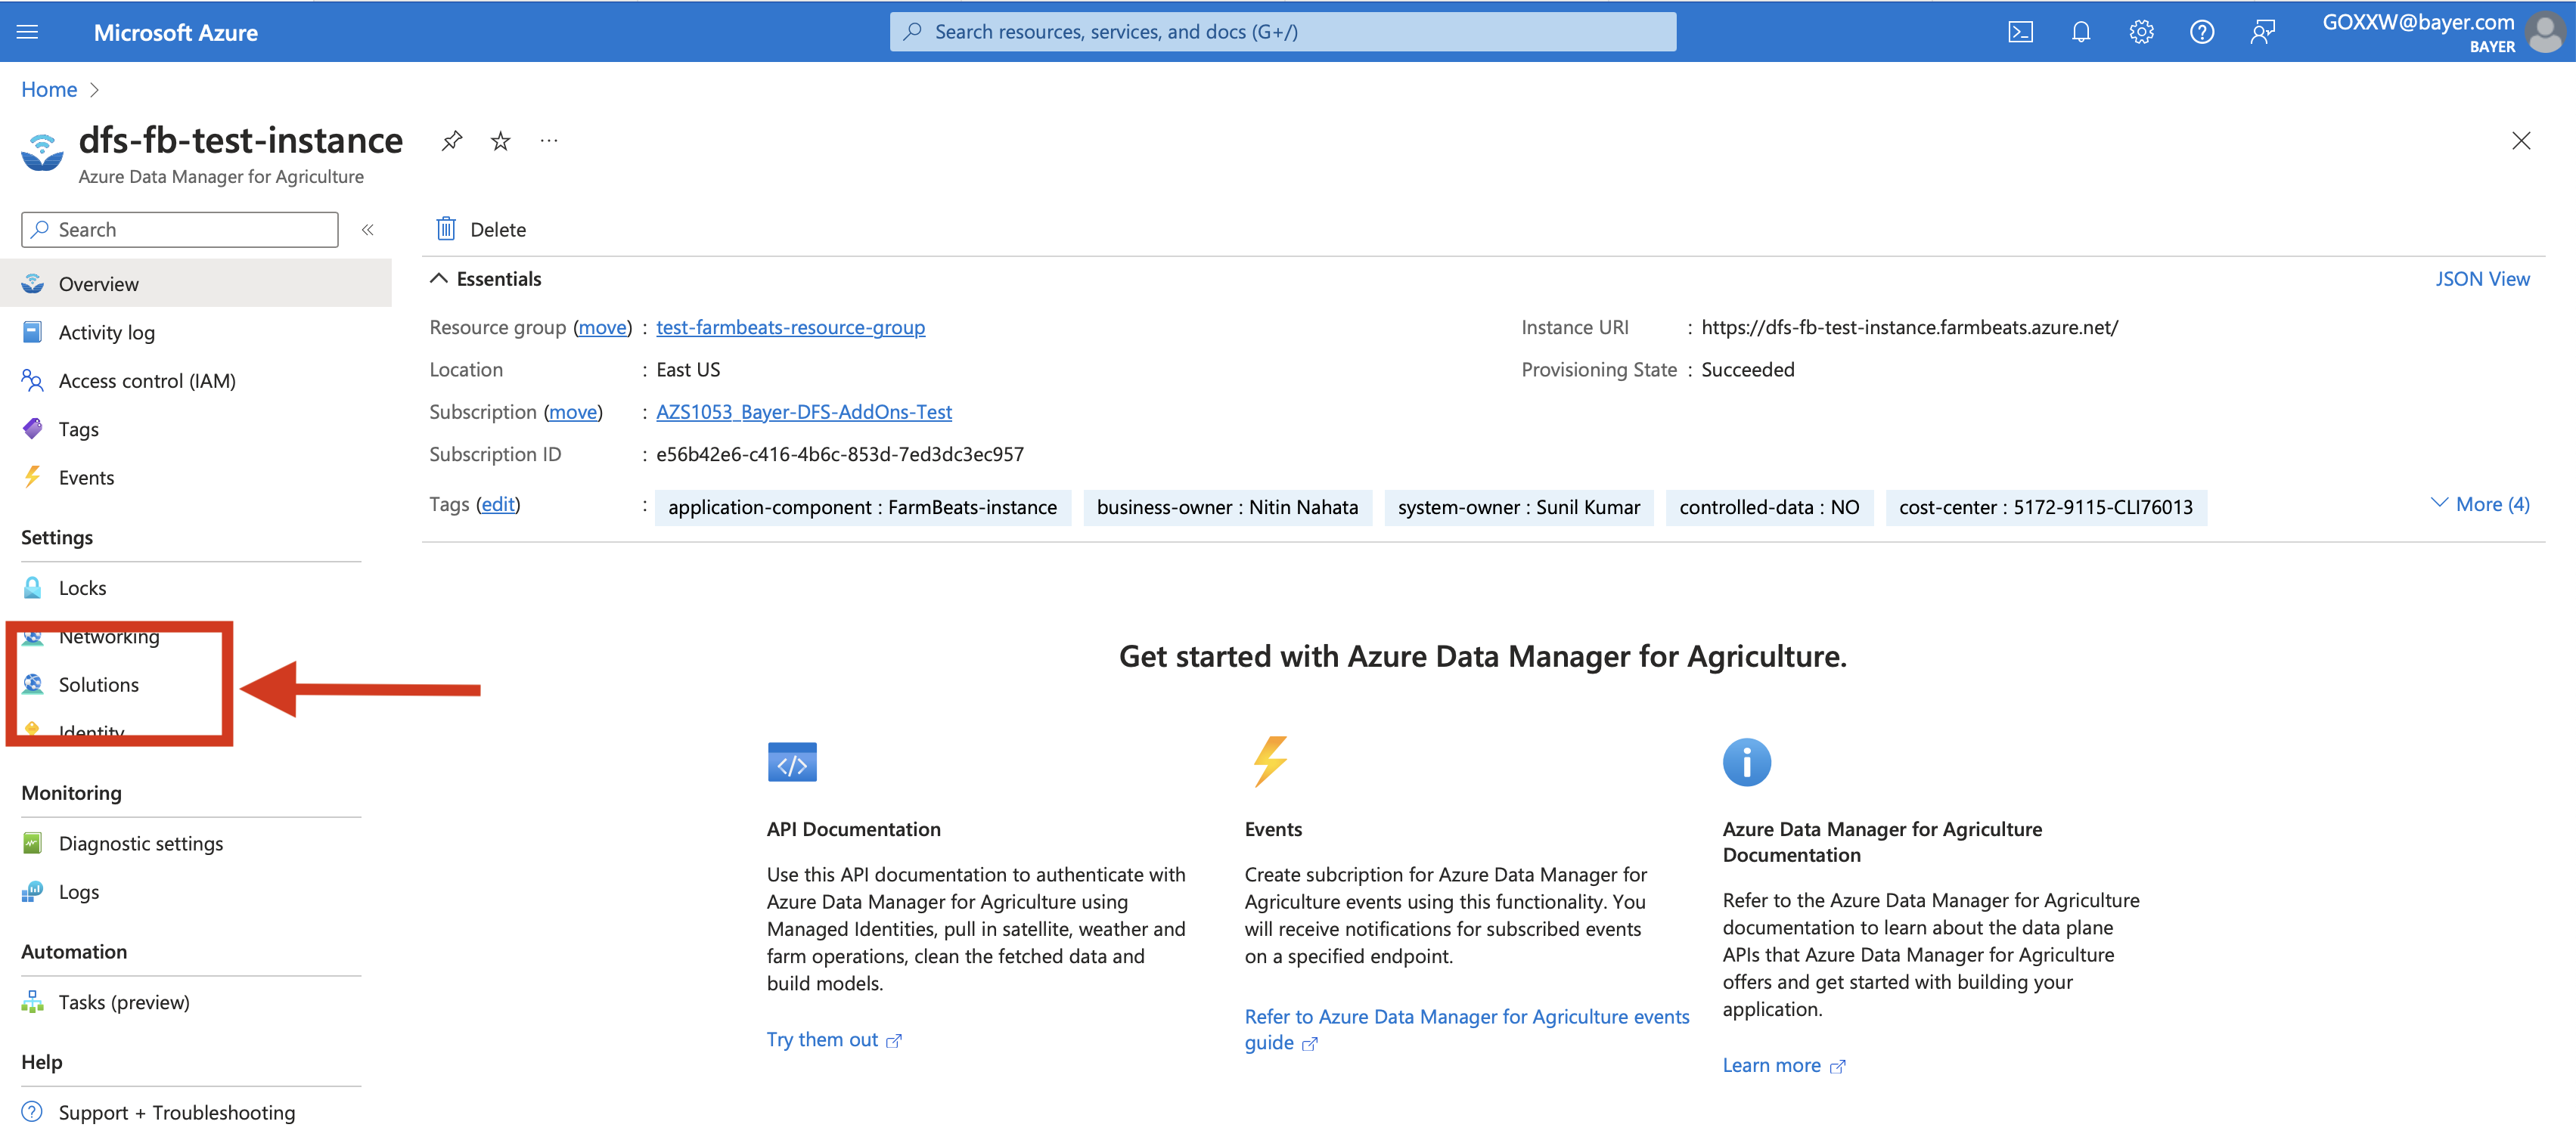Viewport: 2576px width, 1140px height.
Task: Open portal settings gear
Action: (2141, 32)
